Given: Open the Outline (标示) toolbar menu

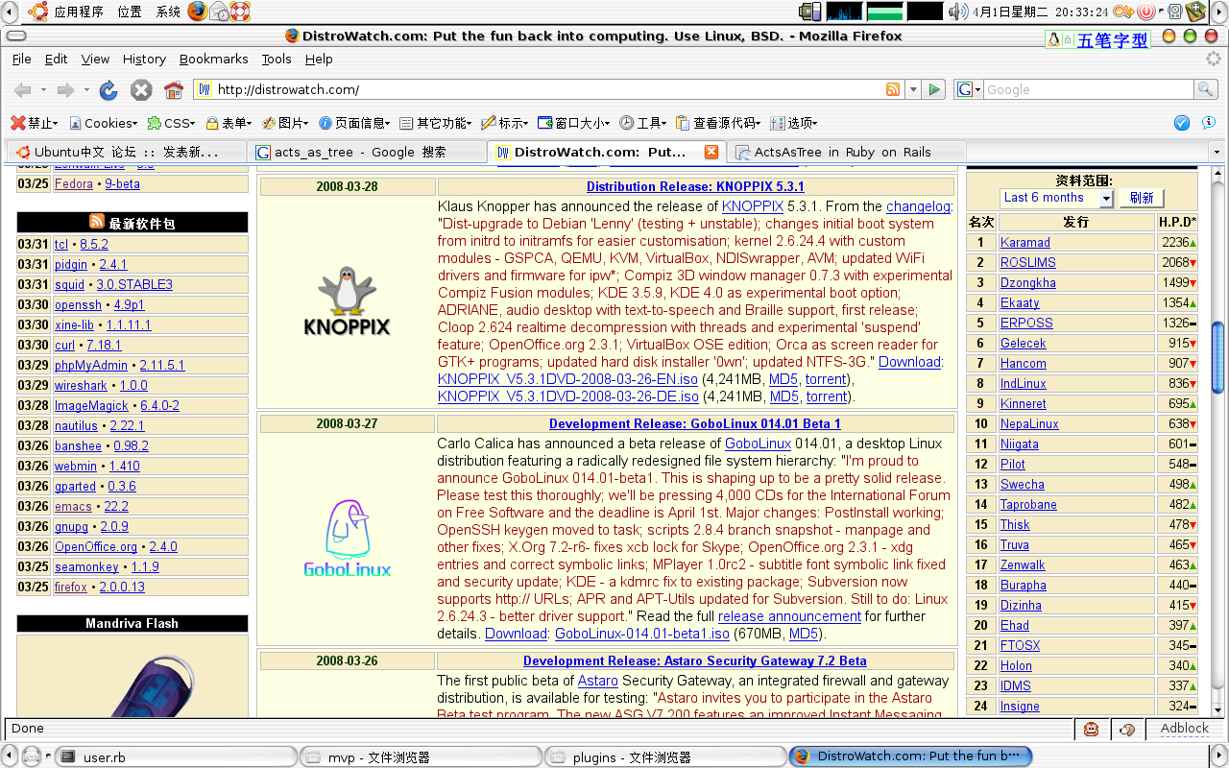Looking at the screenshot, I should coord(505,123).
